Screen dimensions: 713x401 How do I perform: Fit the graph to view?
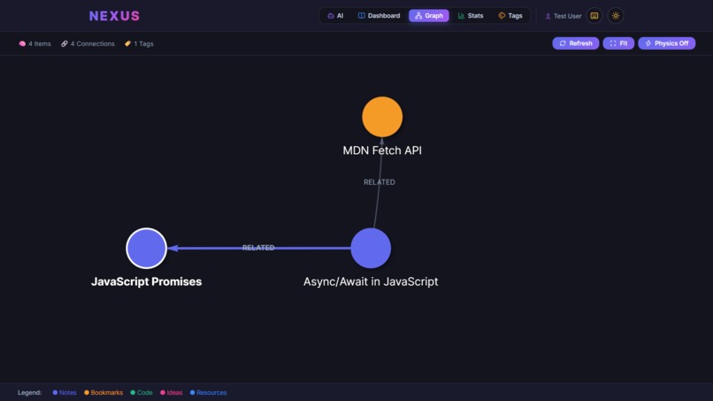click(618, 43)
